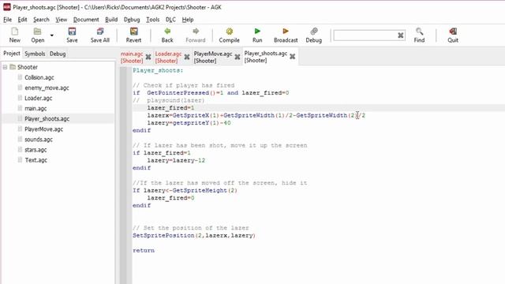Switch to the Project sidebar tab
Image resolution: width=505 pixels, height=284 pixels.
[12, 54]
